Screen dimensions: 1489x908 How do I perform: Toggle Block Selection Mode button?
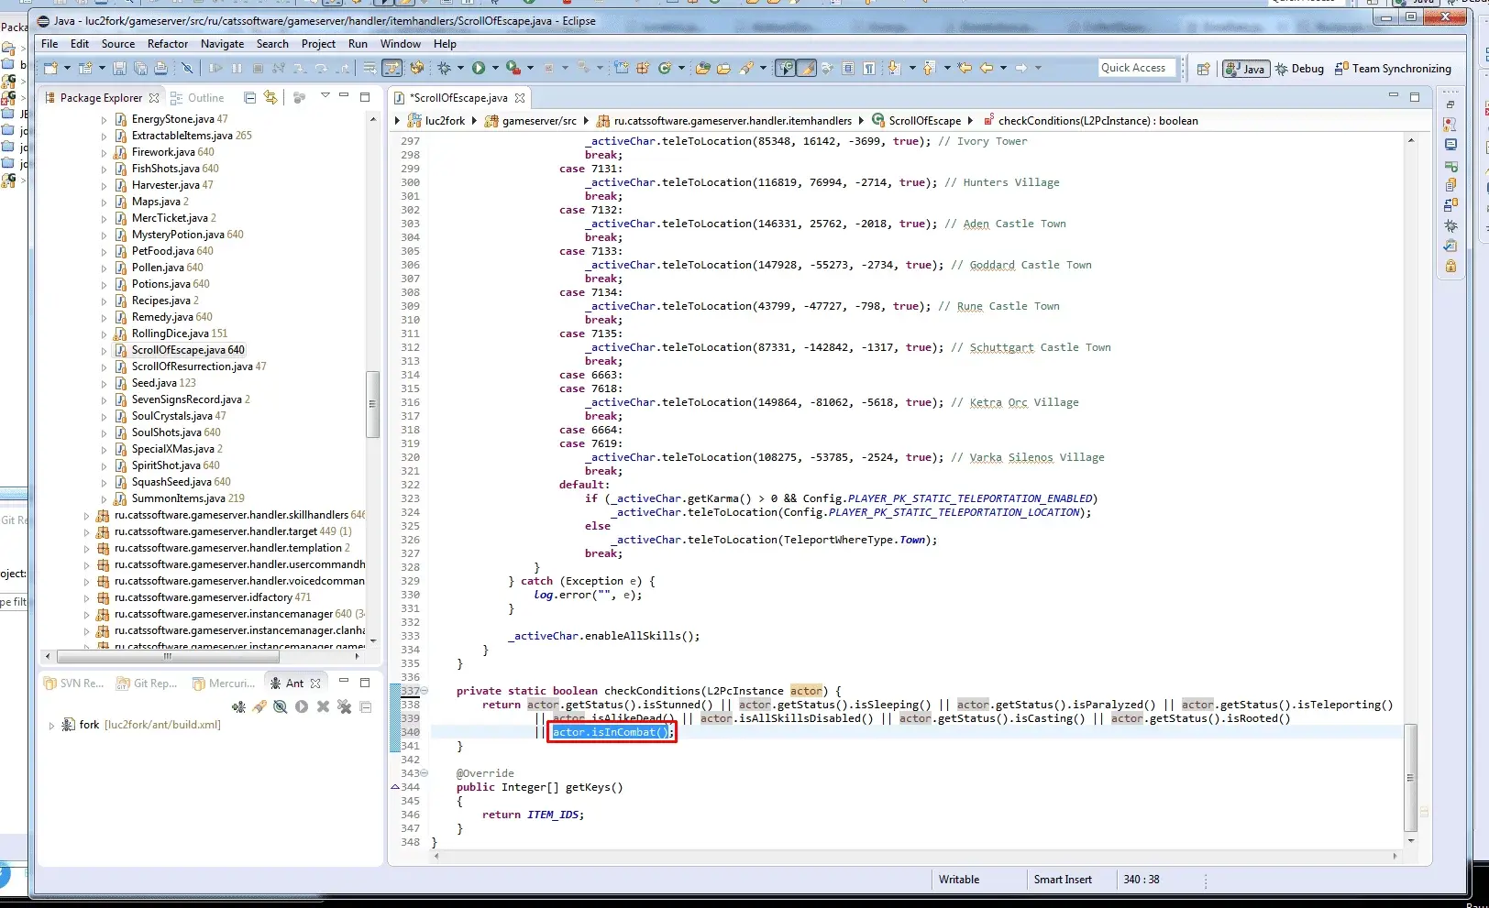[x=848, y=68]
